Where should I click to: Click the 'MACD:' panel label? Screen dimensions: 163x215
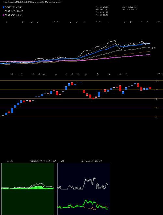coord(9,161)
